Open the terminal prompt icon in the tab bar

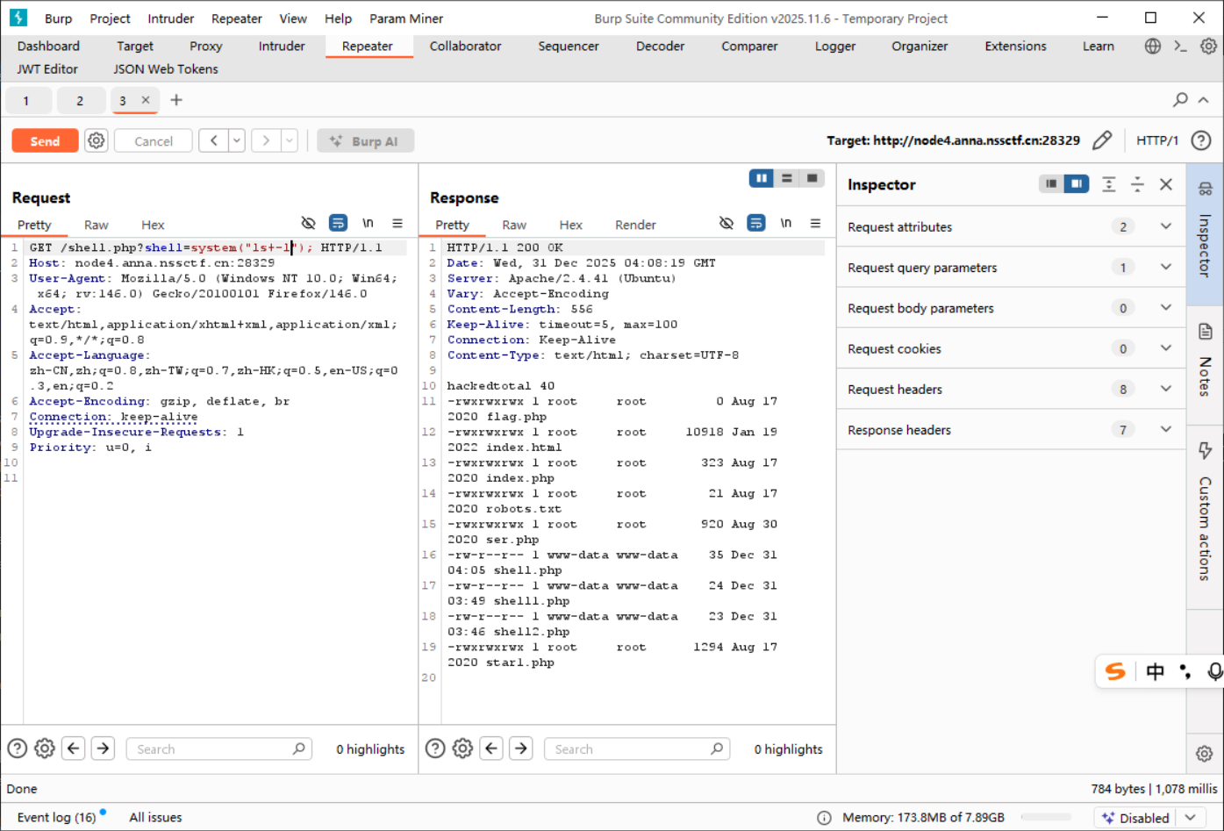pyautogui.click(x=1180, y=47)
